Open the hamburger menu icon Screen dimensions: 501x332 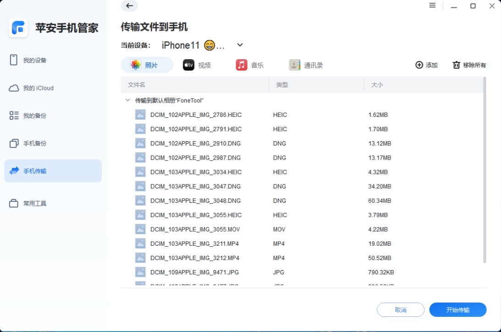pos(432,6)
